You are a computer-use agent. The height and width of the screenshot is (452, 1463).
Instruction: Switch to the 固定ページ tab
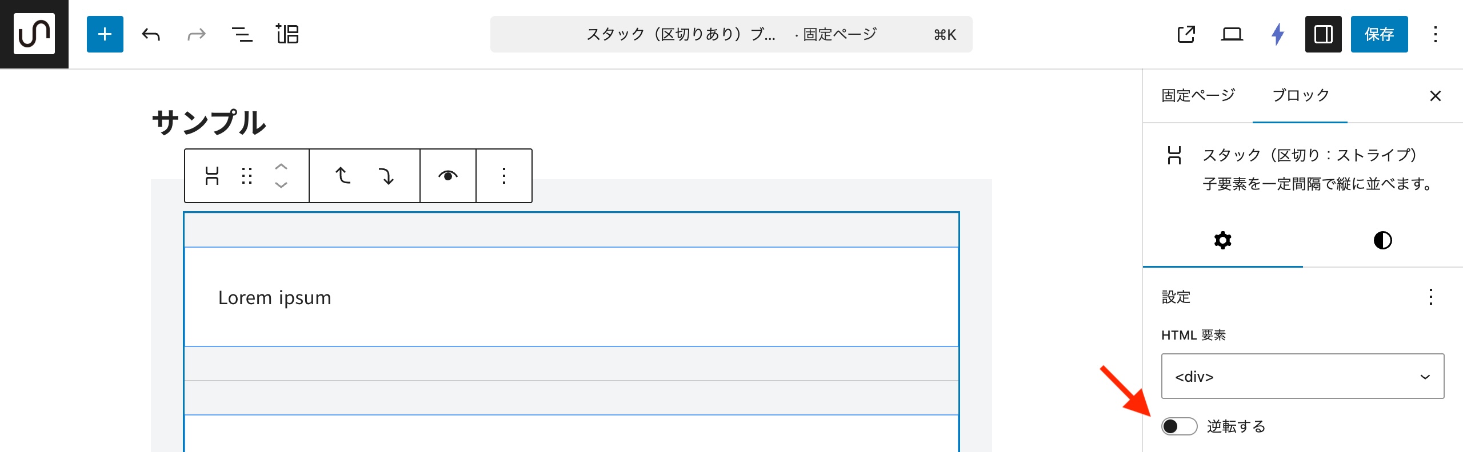[1198, 95]
